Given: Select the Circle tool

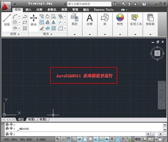Looking at the screenshot, I should coord(15,22).
